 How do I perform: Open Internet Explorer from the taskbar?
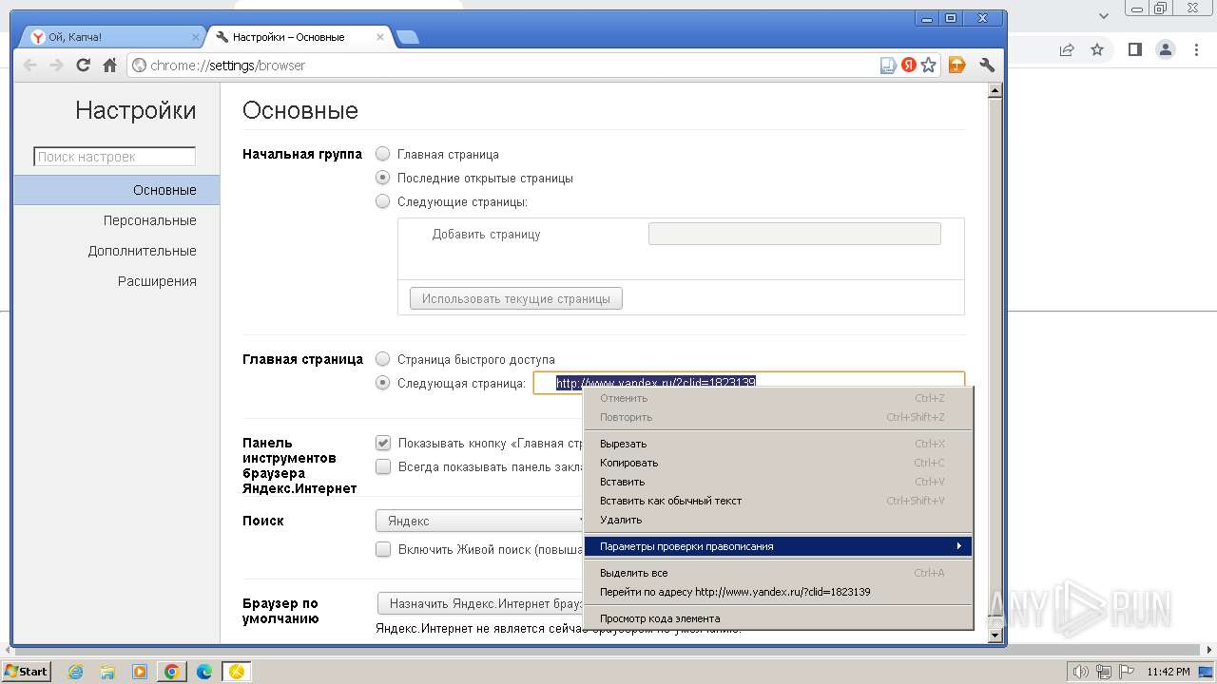point(76,672)
